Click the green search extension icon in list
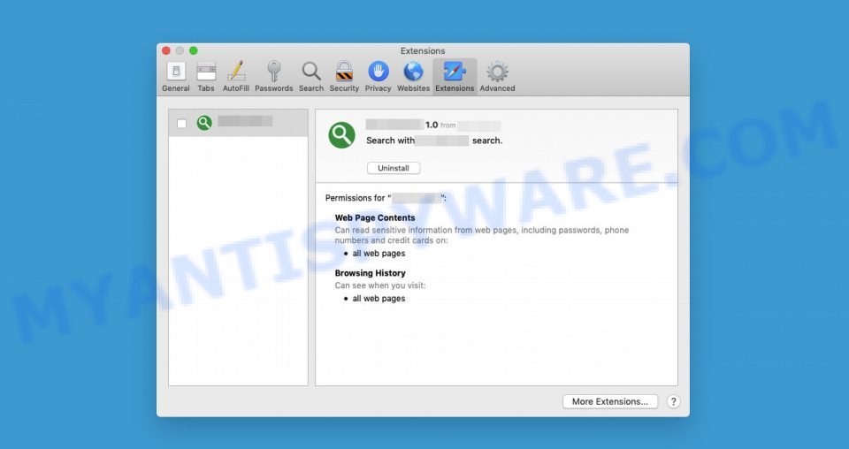This screenshot has height=449, width=849. click(204, 123)
